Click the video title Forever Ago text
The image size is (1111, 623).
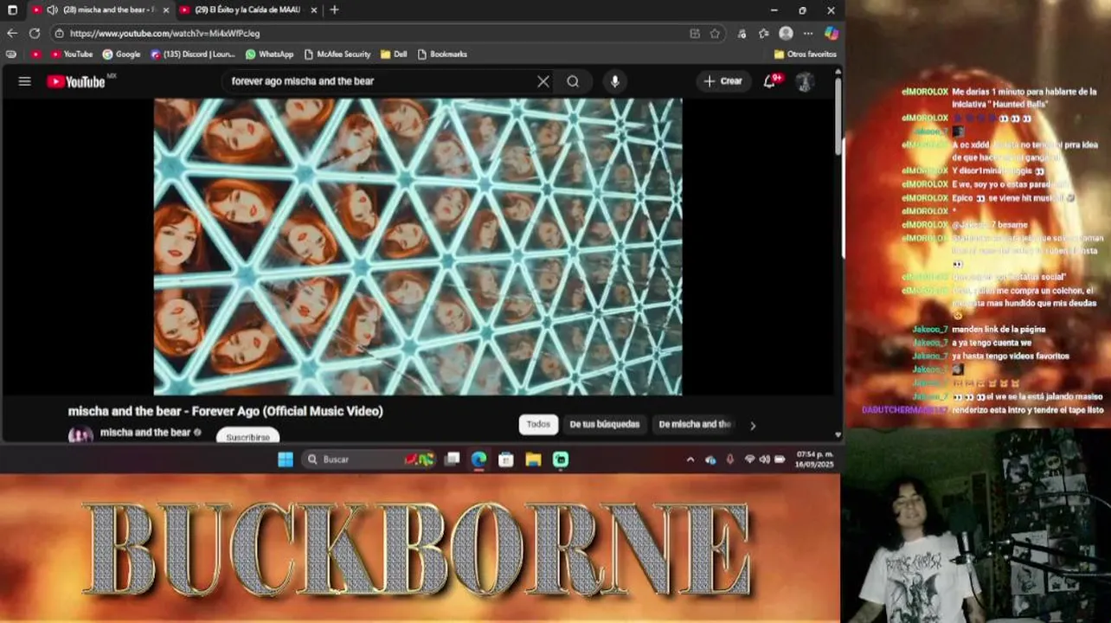point(226,411)
